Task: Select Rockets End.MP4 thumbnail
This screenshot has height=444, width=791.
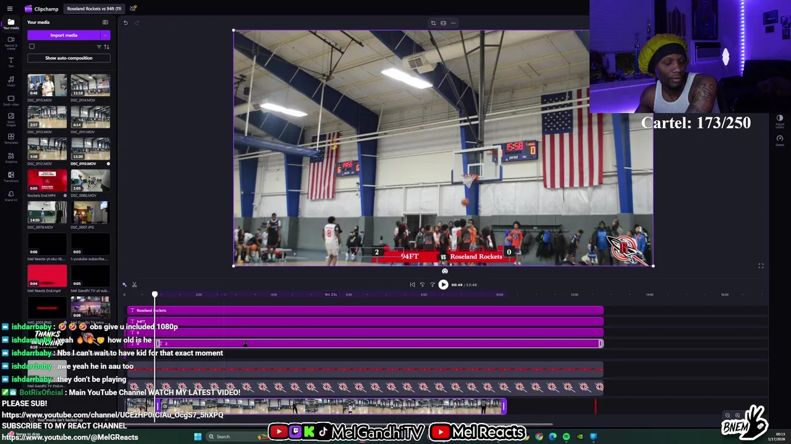Action: tap(47, 181)
